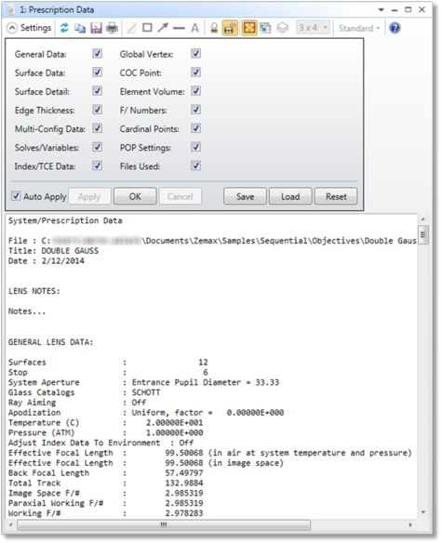Click the clone window icon
The width and height of the screenshot is (442, 543).
[x=266, y=28]
